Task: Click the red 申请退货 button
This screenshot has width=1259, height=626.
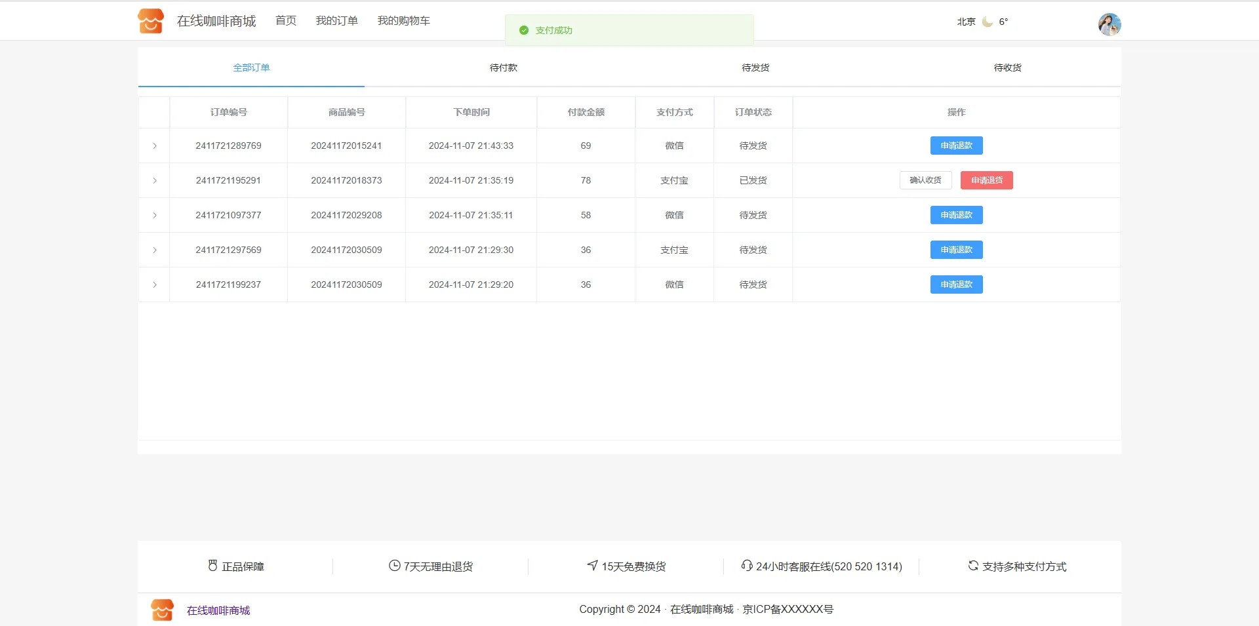Action: coord(986,180)
